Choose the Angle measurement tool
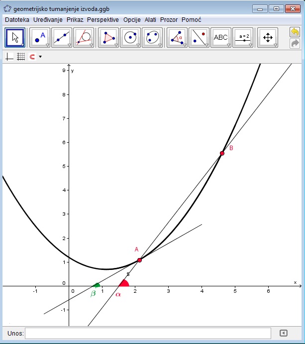Viewport: 305px width, 344px height. (177, 37)
